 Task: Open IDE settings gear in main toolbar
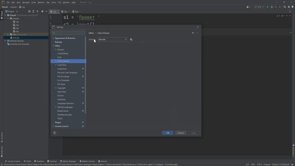click(x=289, y=7)
